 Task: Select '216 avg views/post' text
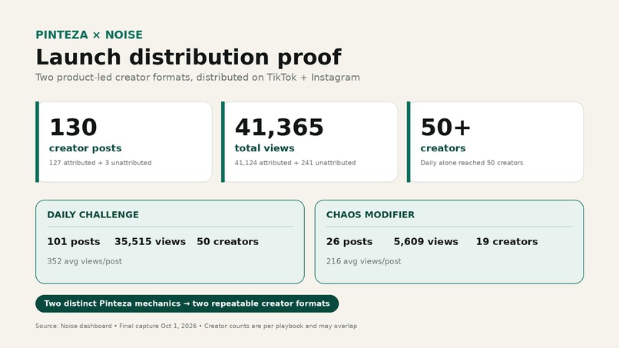tap(363, 261)
